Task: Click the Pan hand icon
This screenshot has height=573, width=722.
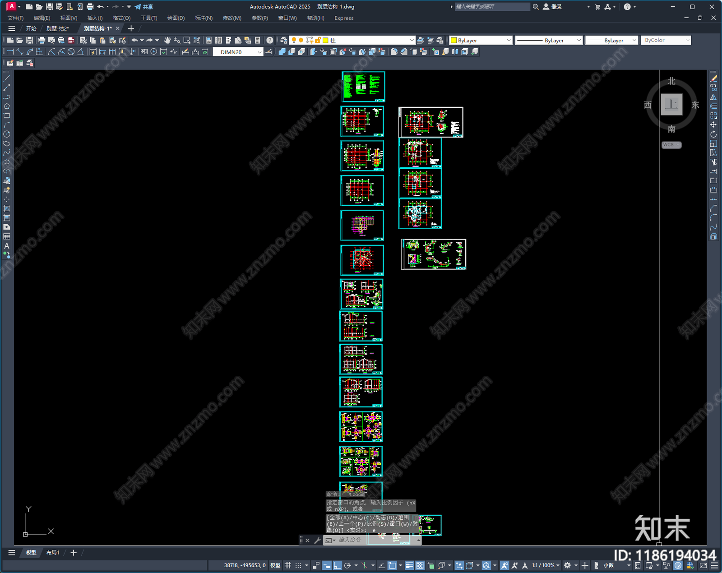Action: click(167, 40)
